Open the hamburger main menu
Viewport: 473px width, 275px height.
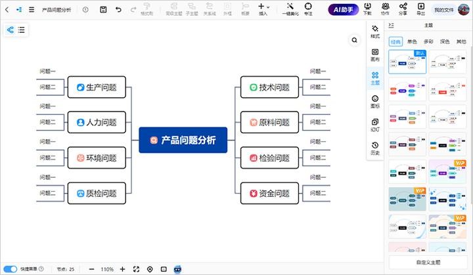coord(31,10)
